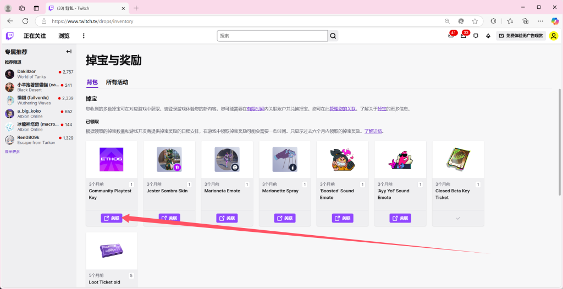
Task: Open the 小羊抱著黑貓貓 channel
Action: (x=39, y=87)
